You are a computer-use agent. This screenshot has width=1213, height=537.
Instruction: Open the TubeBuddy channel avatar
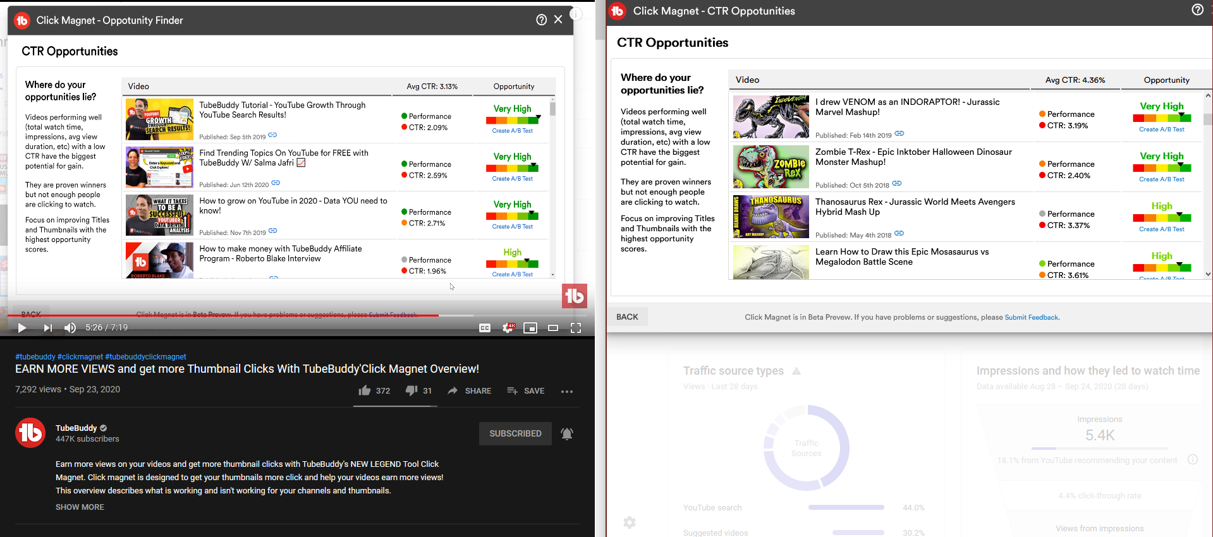(x=30, y=433)
